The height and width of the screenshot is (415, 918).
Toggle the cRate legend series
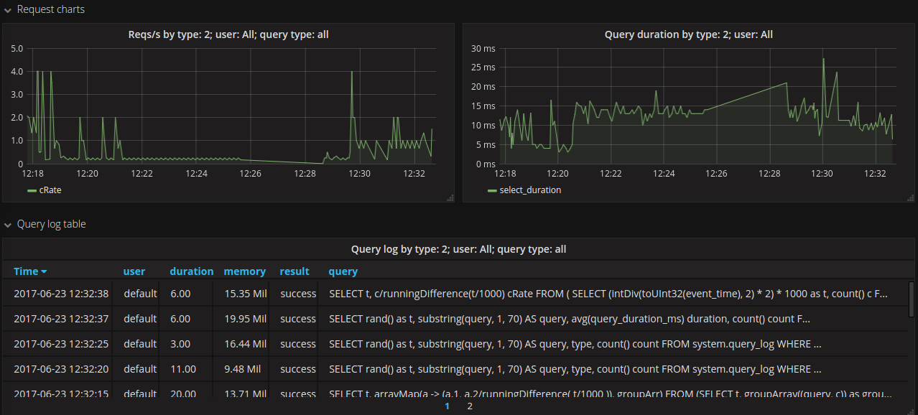(50, 190)
